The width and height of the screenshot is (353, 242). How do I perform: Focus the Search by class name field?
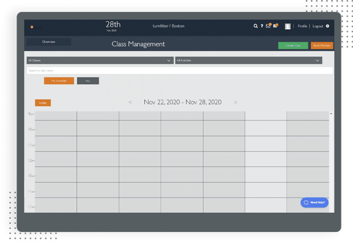pyautogui.click(x=180, y=71)
